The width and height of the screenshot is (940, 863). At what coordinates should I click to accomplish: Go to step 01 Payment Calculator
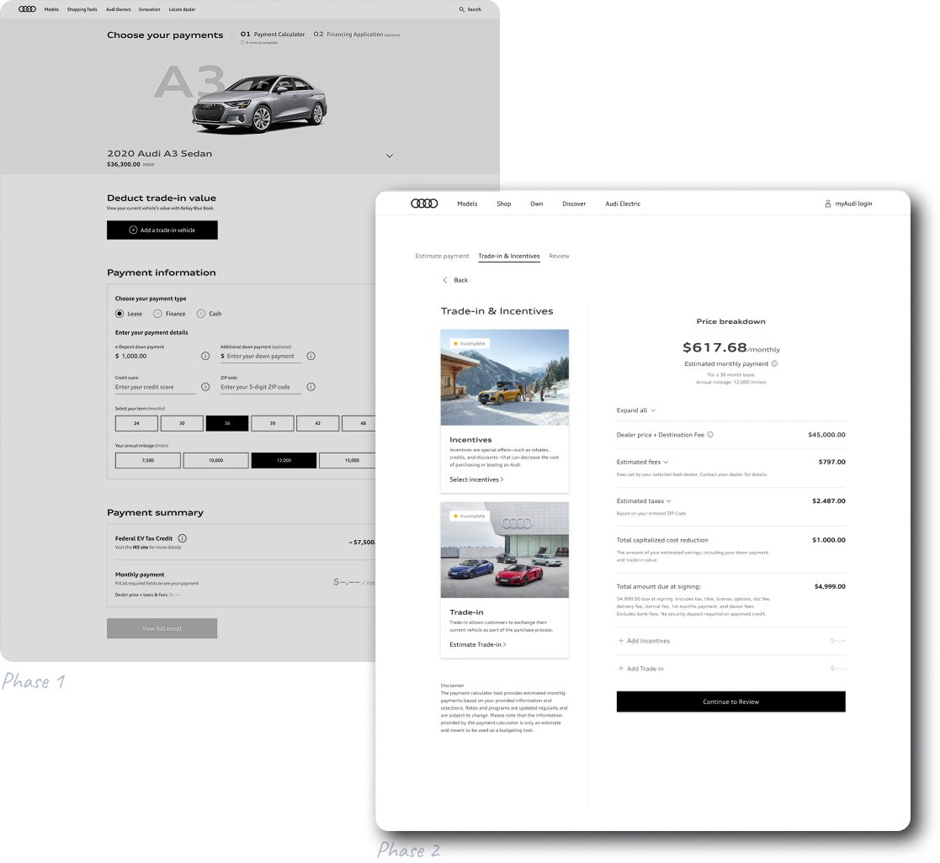click(x=273, y=34)
